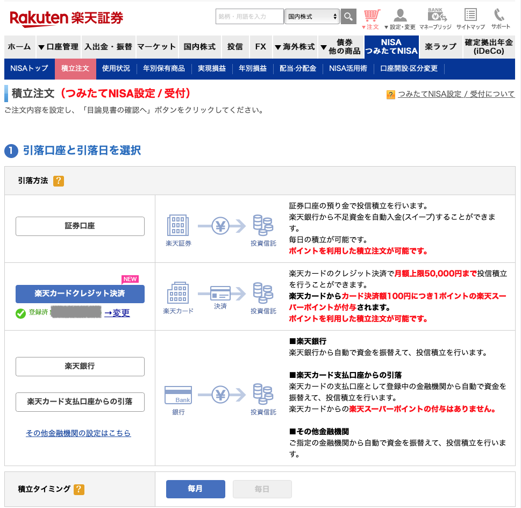Open 実現損益 submenu item
Screen dimensions: 521x508
(x=212, y=69)
